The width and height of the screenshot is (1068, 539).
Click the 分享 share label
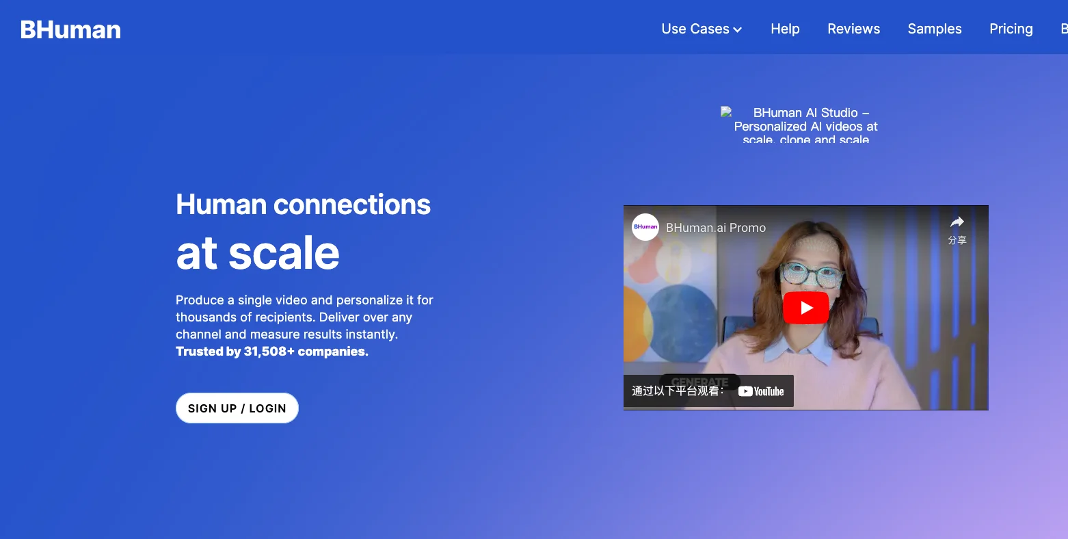pos(957,240)
